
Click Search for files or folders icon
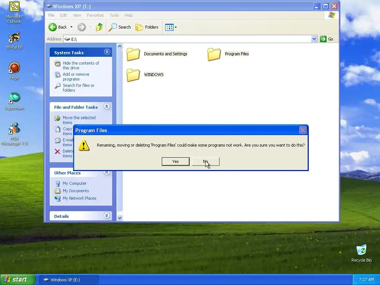click(x=58, y=86)
